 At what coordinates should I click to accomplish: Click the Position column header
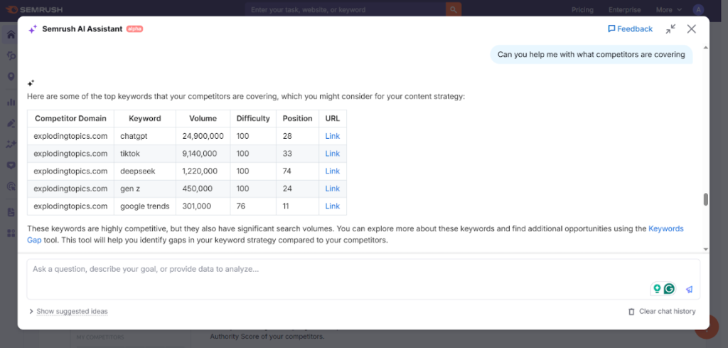[298, 118]
